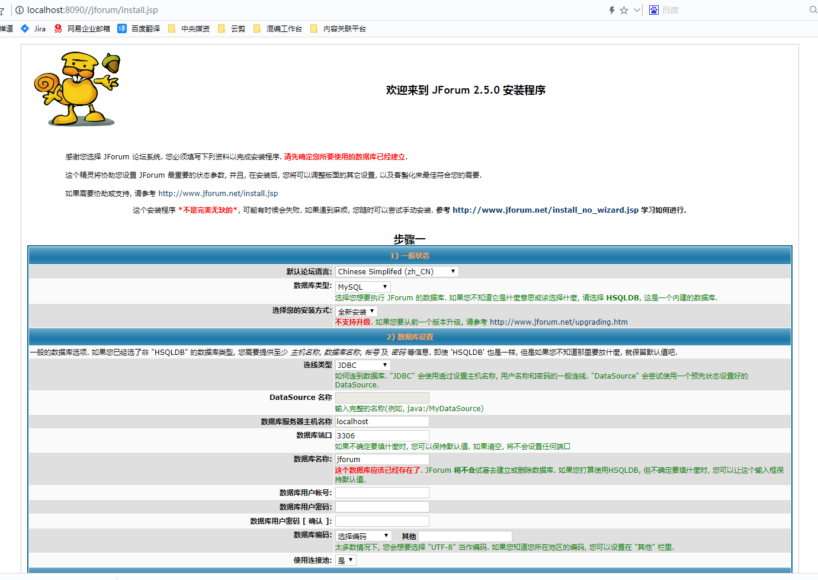Bookmark page with the star icon
The image size is (818, 580).
coord(624,10)
